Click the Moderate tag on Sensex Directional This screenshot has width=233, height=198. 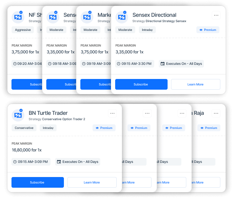[125, 30]
